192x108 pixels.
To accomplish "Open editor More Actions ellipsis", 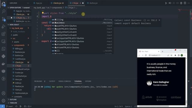I will (189, 3).
